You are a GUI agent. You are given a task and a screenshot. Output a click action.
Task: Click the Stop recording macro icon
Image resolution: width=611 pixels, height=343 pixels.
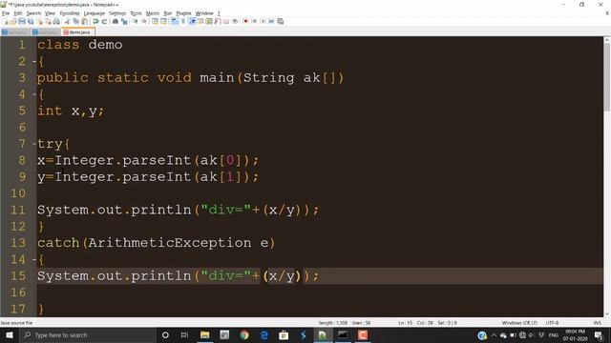click(254, 21)
